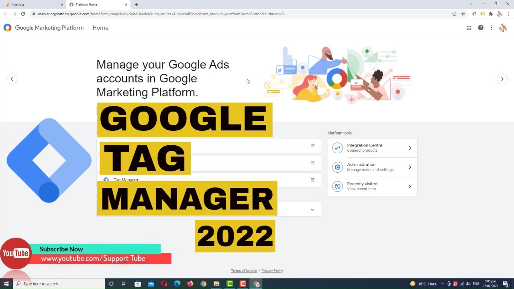Viewport: 514px width, 289px height.
Task: Open Microsoft Edge from the taskbar
Action: pos(177,284)
